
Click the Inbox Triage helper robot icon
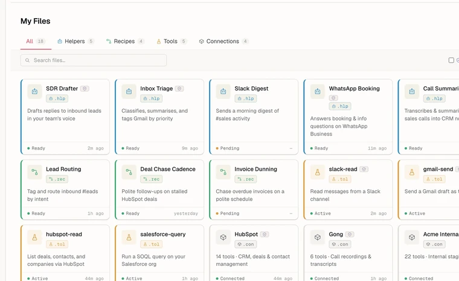click(x=129, y=92)
